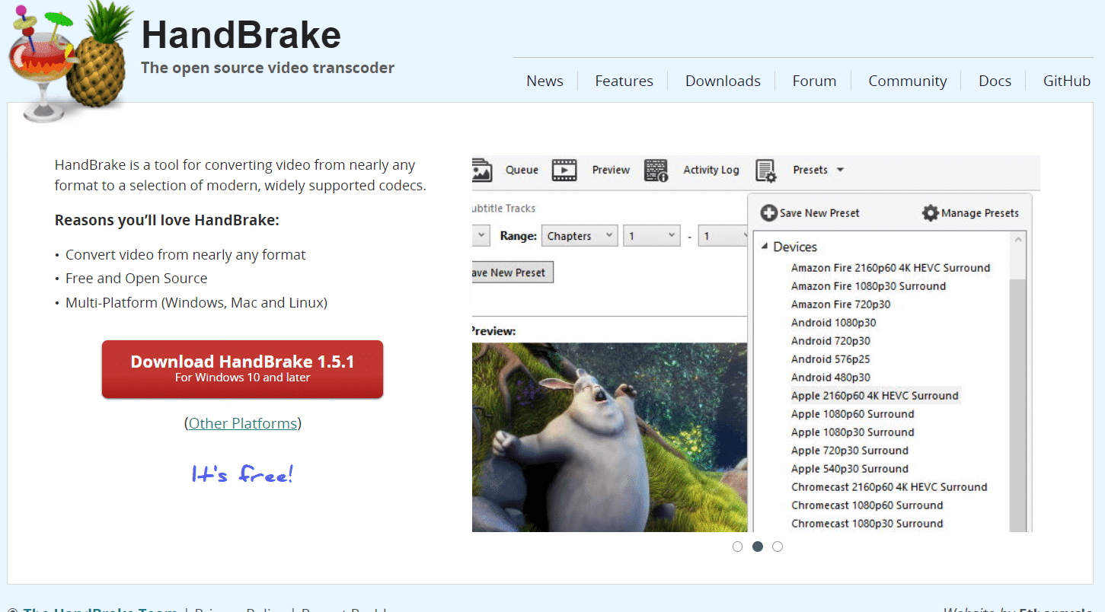Select the third carousel dot indicator
The image size is (1105, 612).
778,547
